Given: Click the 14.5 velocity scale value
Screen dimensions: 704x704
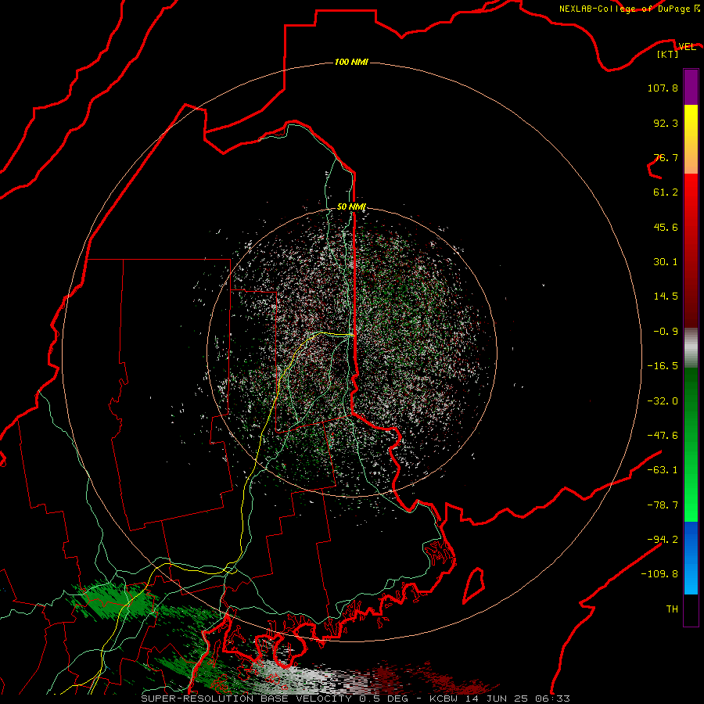Looking at the screenshot, I should [666, 296].
